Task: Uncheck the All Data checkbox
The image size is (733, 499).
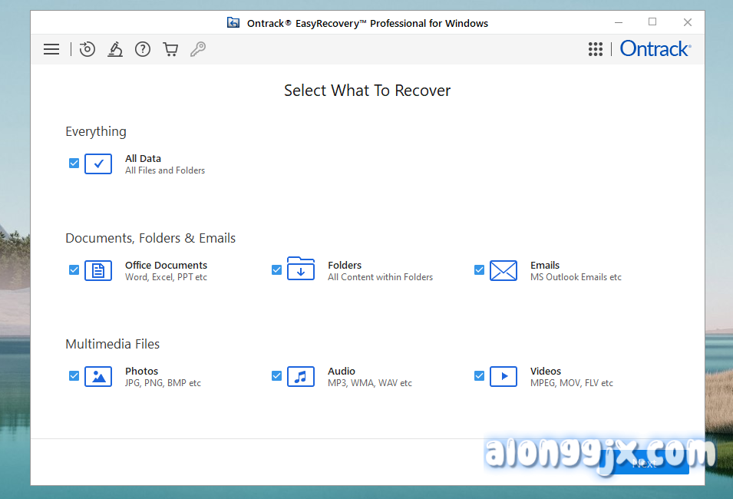Action: (74, 164)
